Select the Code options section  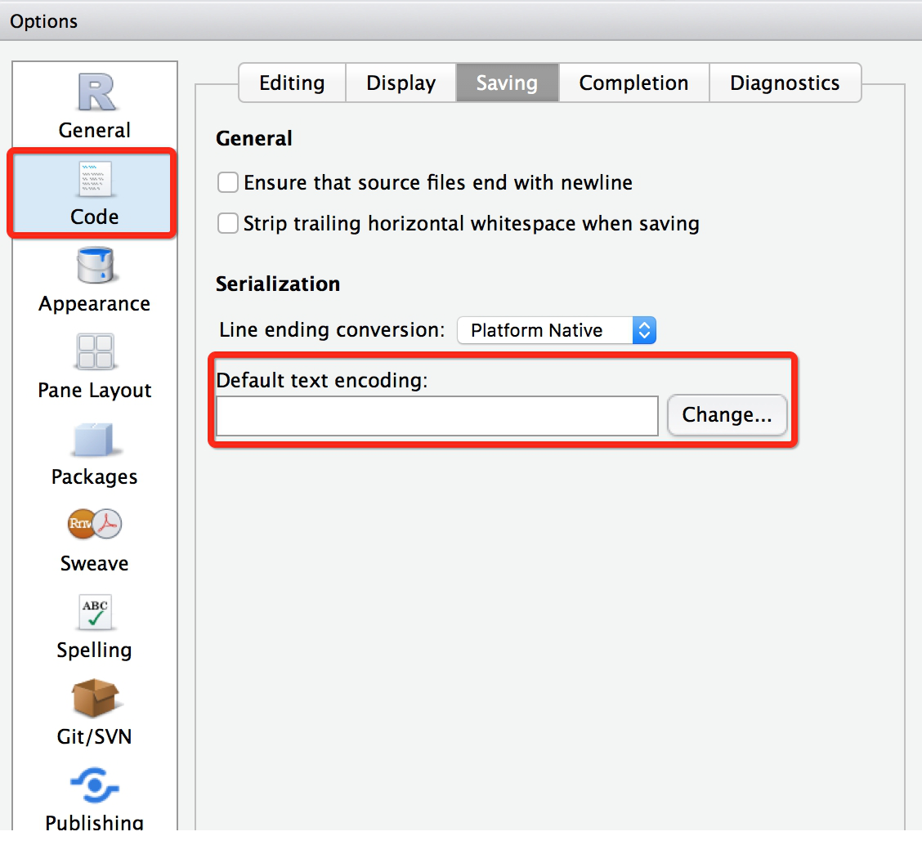[x=95, y=194]
